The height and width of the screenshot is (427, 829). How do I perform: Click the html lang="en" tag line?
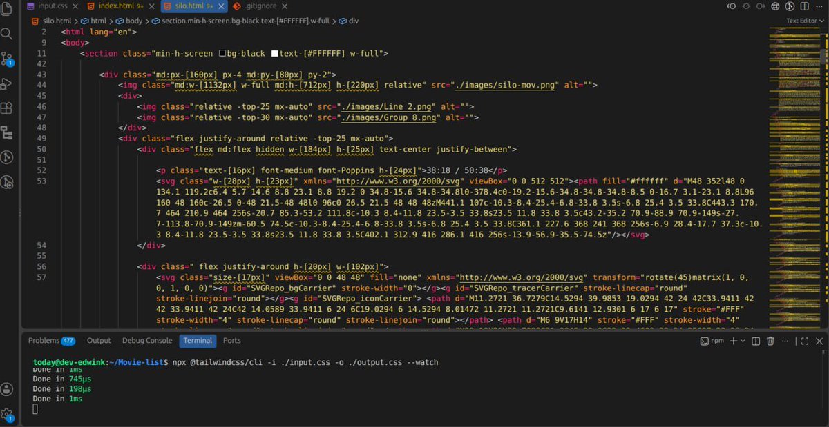[99, 32]
